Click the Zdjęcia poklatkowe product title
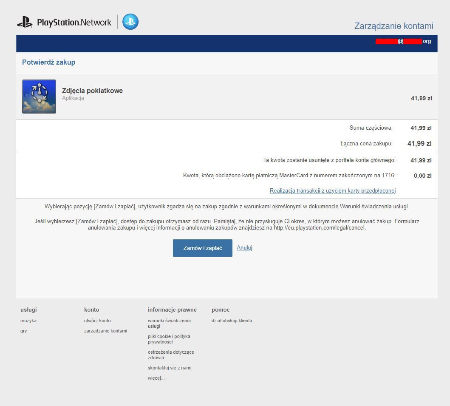450x406 pixels. tap(92, 91)
